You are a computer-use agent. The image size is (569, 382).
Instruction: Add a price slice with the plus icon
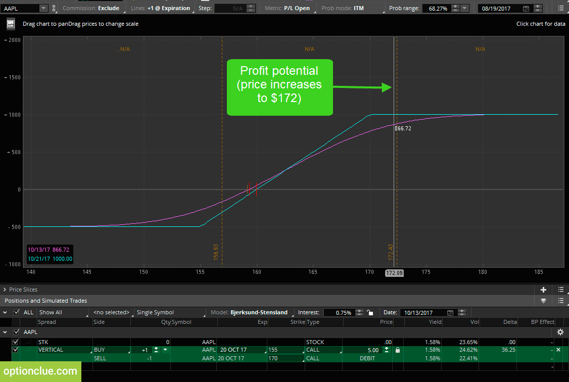pyautogui.click(x=543, y=290)
